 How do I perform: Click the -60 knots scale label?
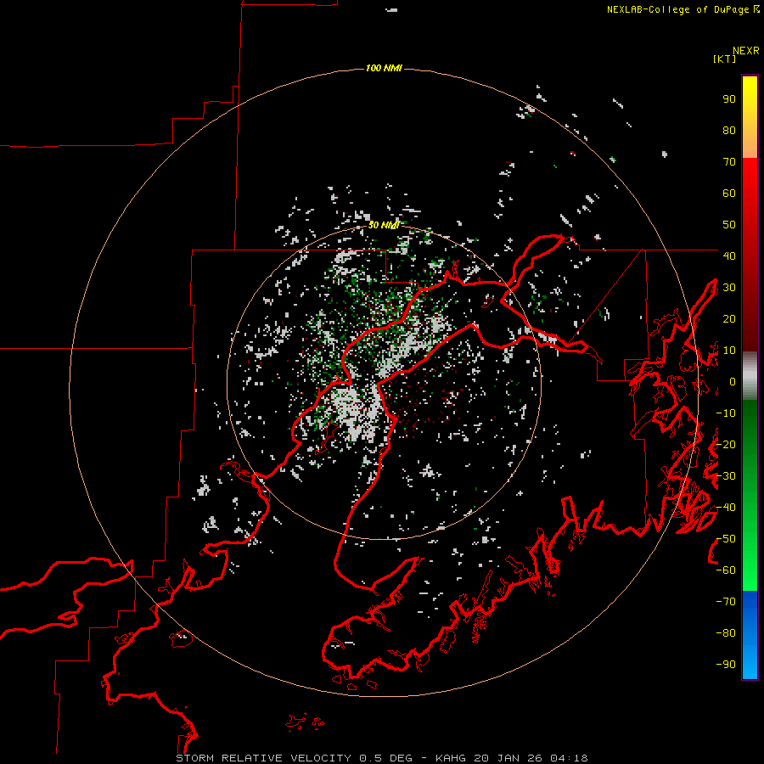(x=726, y=570)
